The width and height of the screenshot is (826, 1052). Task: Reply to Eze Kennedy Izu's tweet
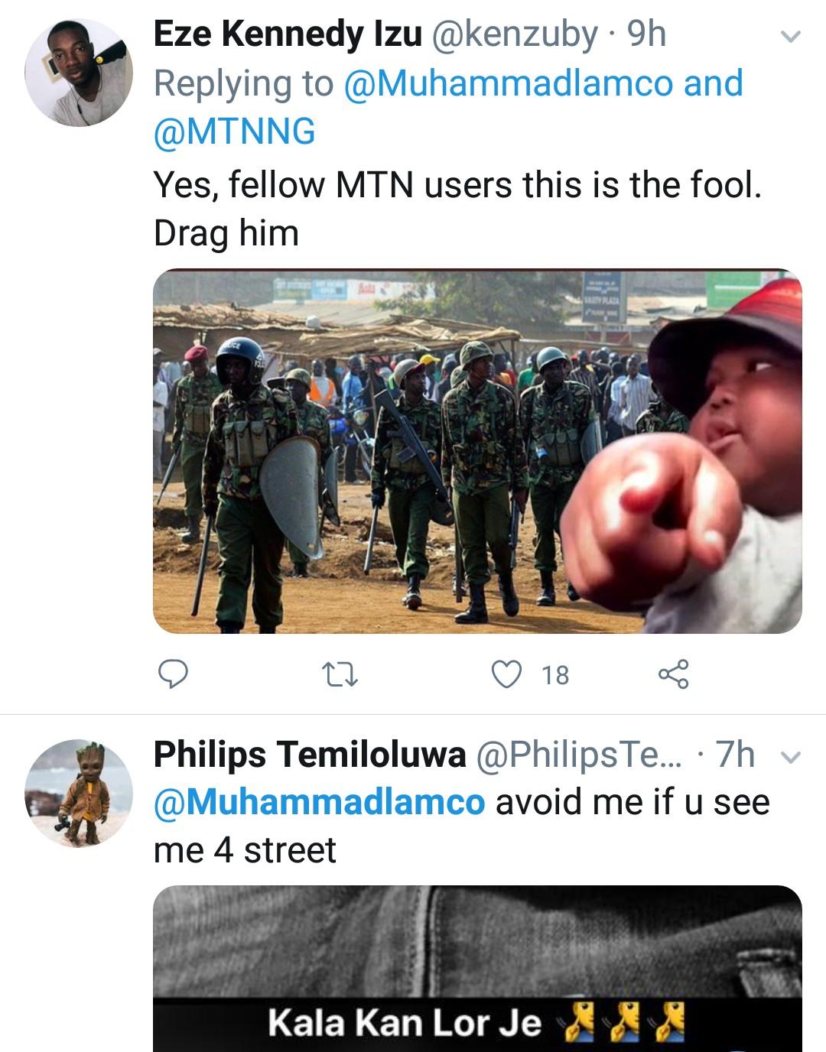(173, 674)
